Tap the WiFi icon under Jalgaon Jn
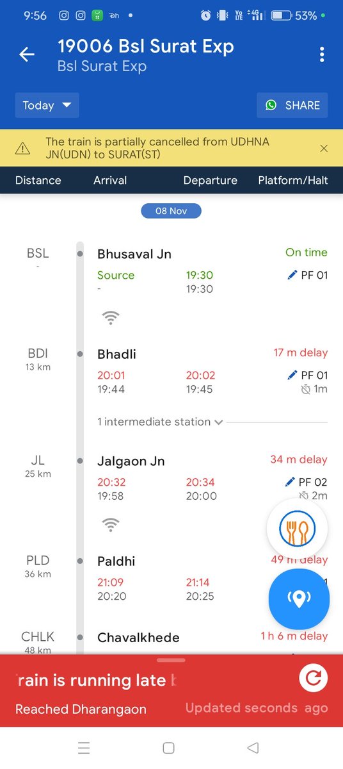The width and height of the screenshot is (343, 769). (111, 525)
